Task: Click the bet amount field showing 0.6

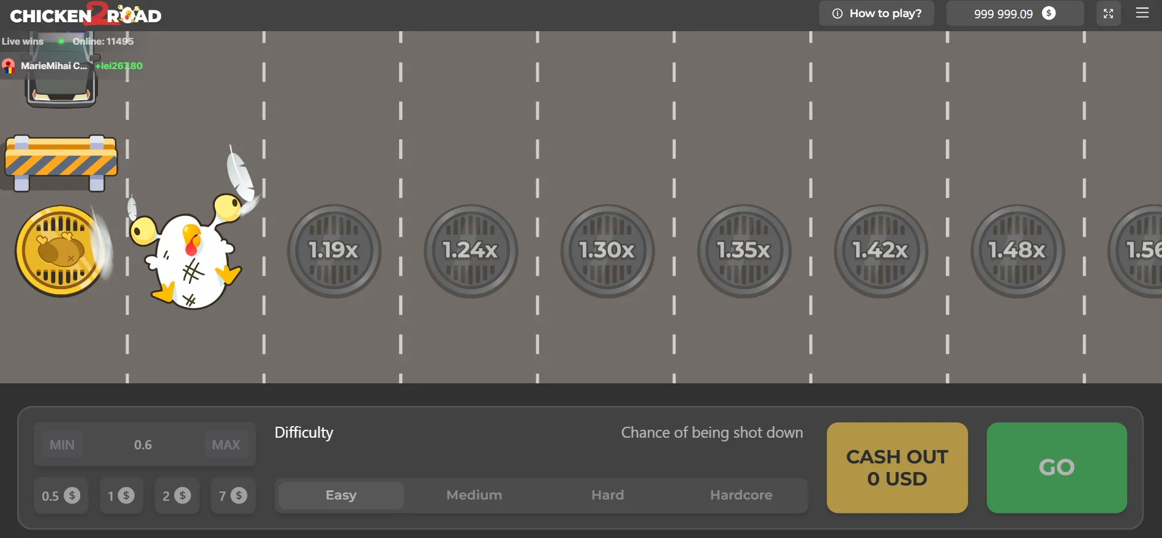Action: [x=143, y=444]
